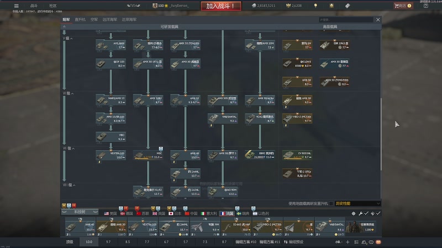This screenshot has height=248, width=442.
Task: Open the 战斗 top menu
Action: coord(34,6)
